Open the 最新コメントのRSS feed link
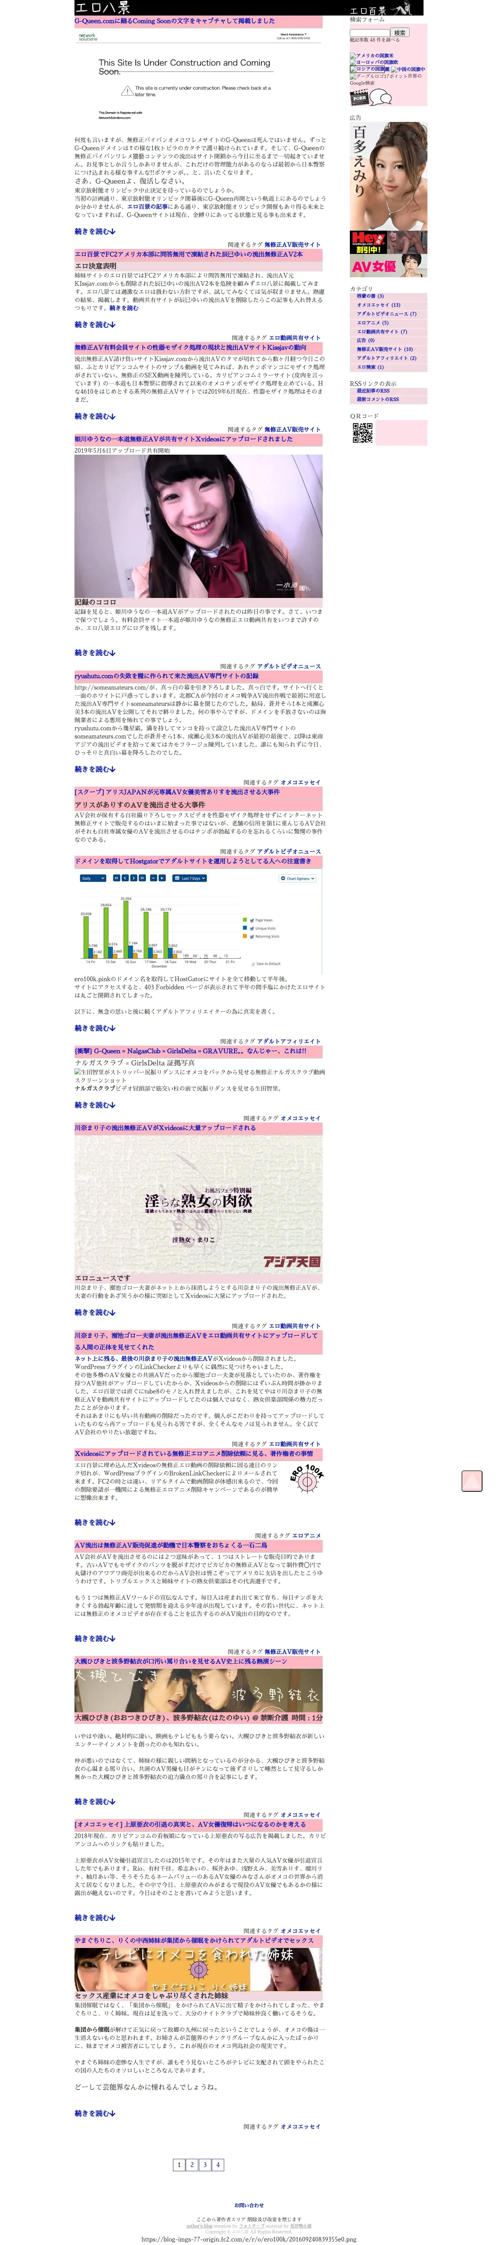This screenshot has height=2245, width=498. [377, 399]
